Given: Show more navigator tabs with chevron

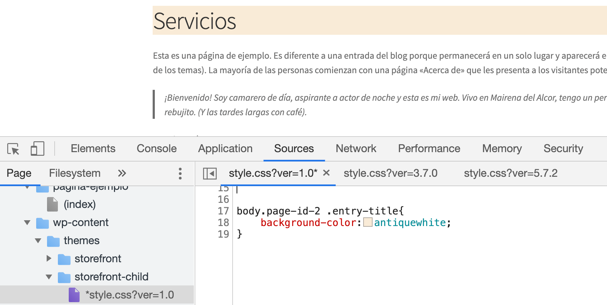Looking at the screenshot, I should click(122, 173).
